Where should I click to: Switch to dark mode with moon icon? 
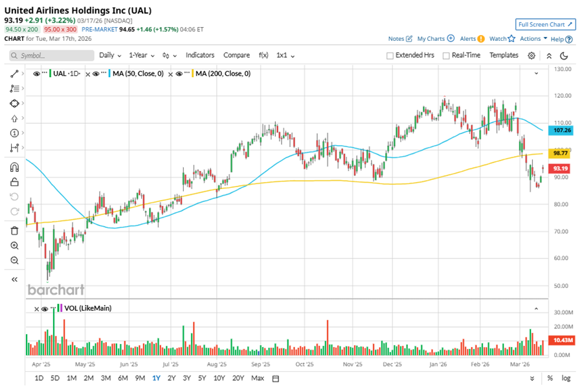point(564,56)
